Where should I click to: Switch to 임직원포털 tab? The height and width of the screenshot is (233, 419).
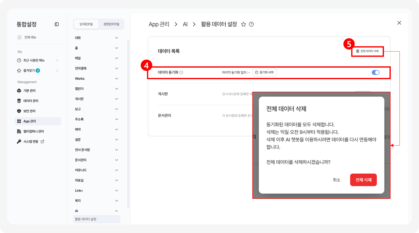pos(86,24)
